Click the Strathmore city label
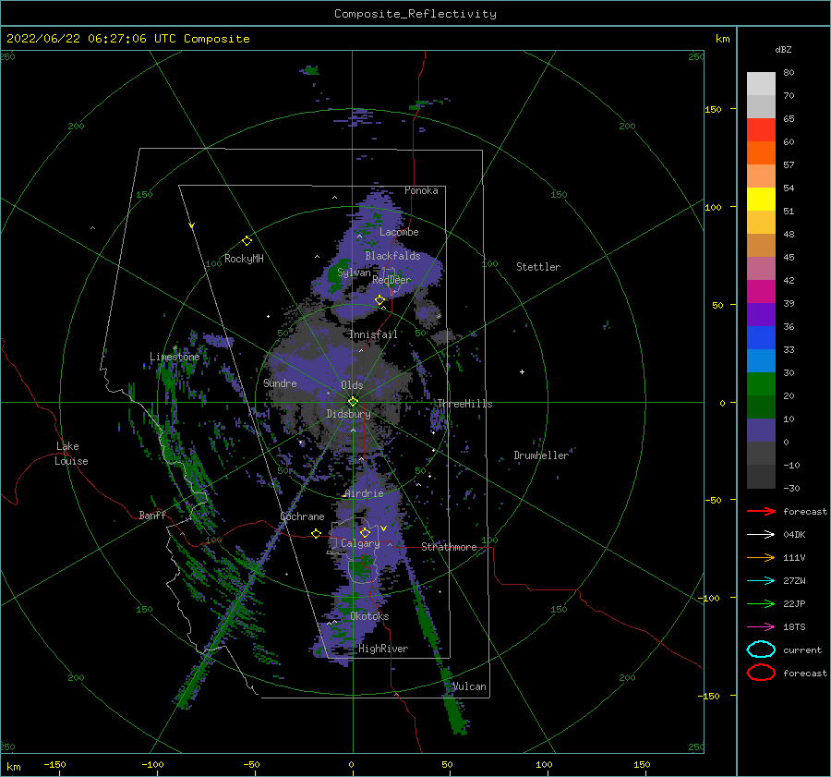The image size is (831, 777). coord(449,547)
